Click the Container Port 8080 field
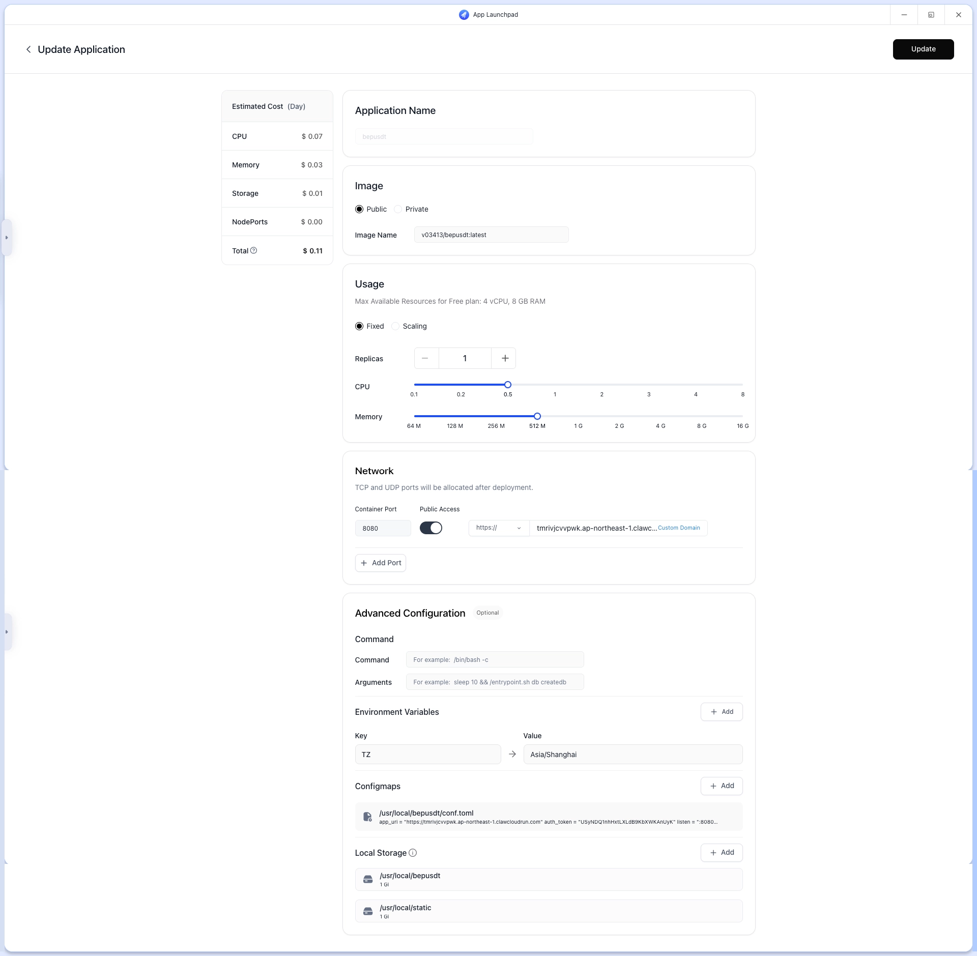This screenshot has height=956, width=977. pos(383,528)
